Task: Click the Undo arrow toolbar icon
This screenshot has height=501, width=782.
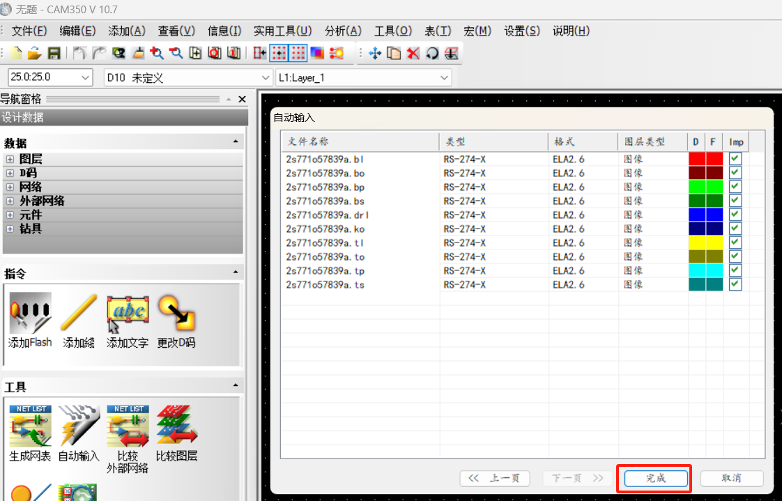Action: coord(79,53)
